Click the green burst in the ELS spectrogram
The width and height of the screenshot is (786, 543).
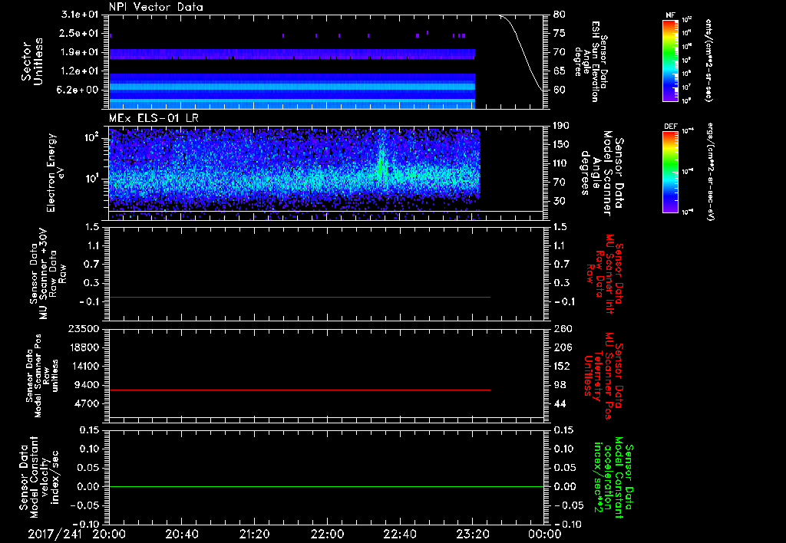click(x=381, y=166)
